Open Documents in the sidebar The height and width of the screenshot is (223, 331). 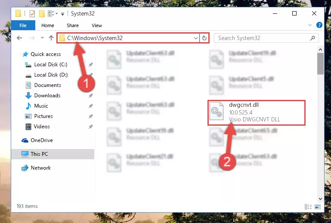coord(47,85)
